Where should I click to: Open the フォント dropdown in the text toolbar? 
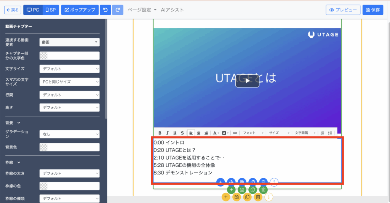coord(253,133)
